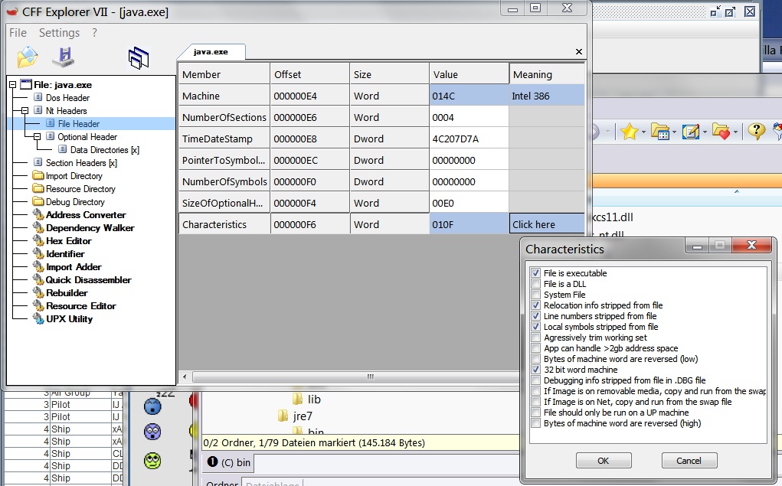Open Section Headers [x] node

tap(81, 162)
